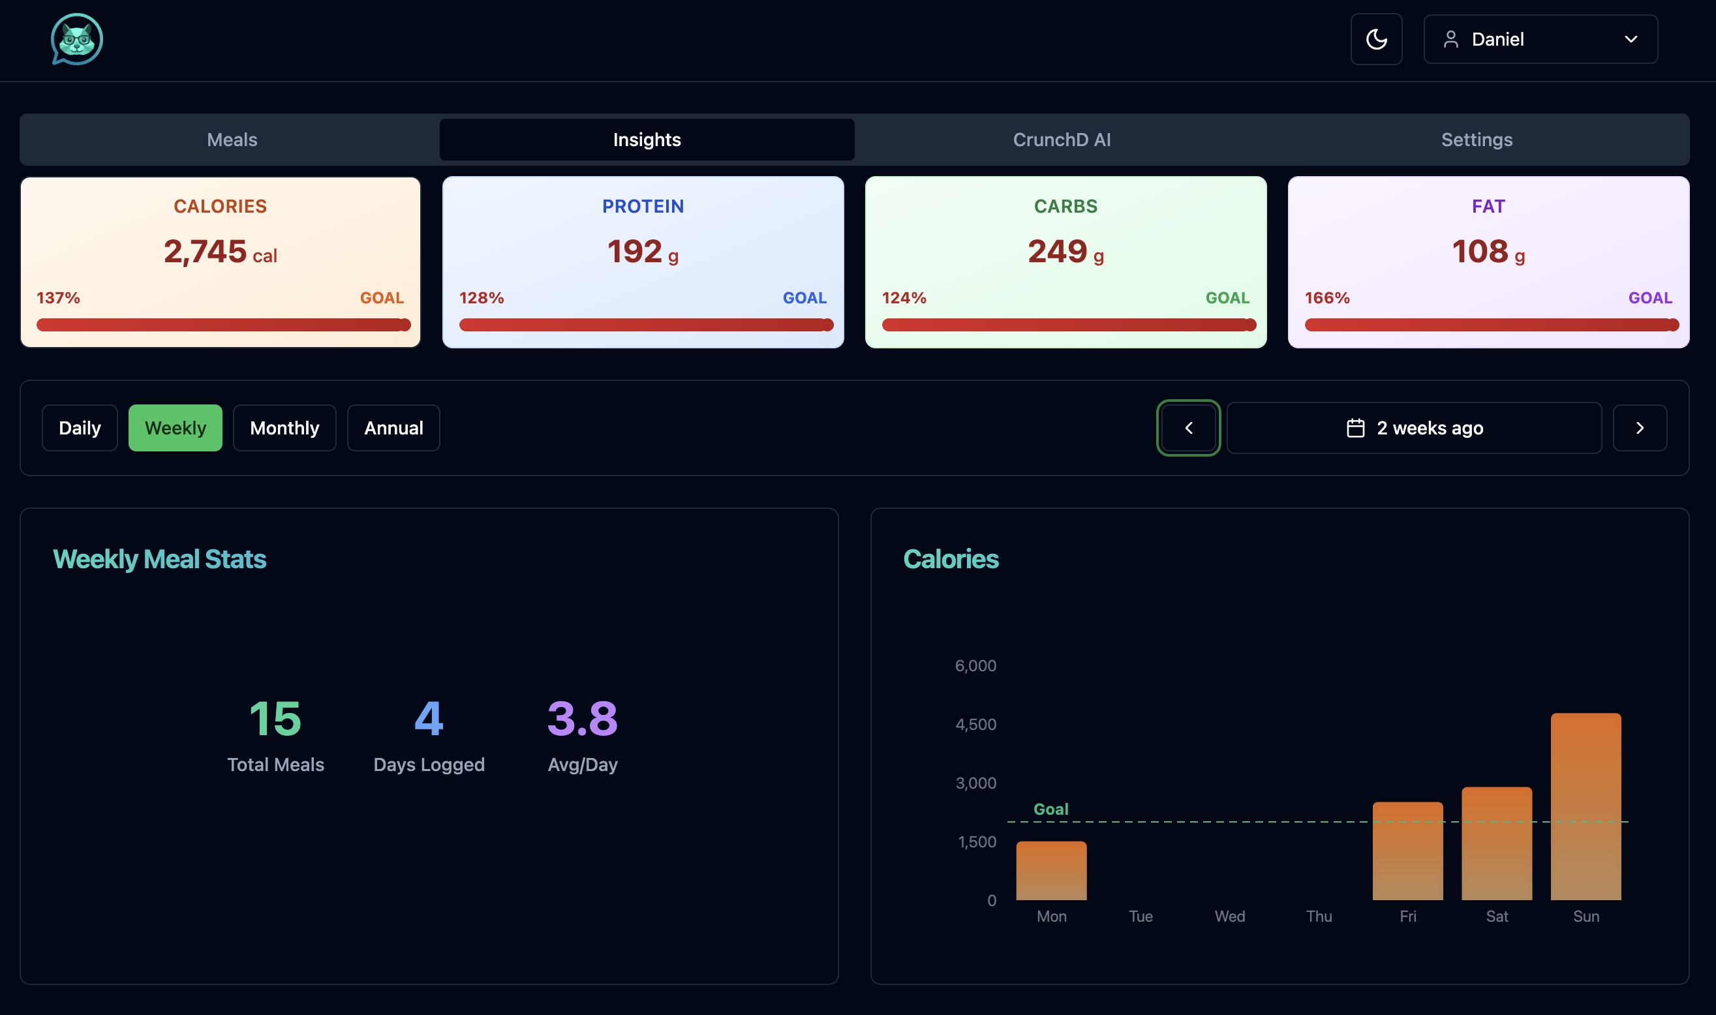Screen dimensions: 1716x1015
Task: Click the Calories progress bar
Action: coord(223,324)
